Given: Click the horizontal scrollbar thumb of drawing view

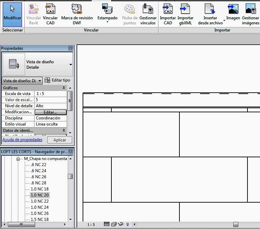Looking at the screenshot, I should (236, 224).
